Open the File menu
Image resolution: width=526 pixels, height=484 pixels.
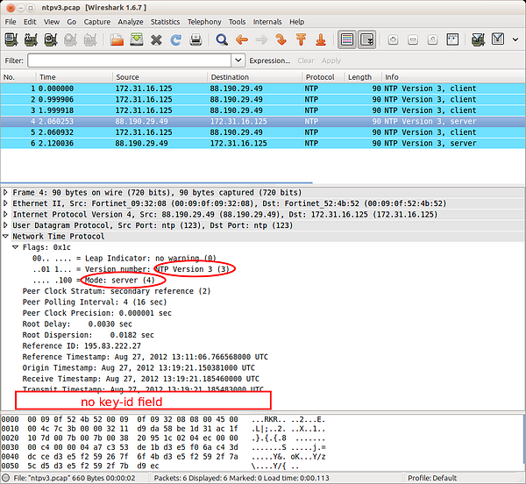pos(11,22)
